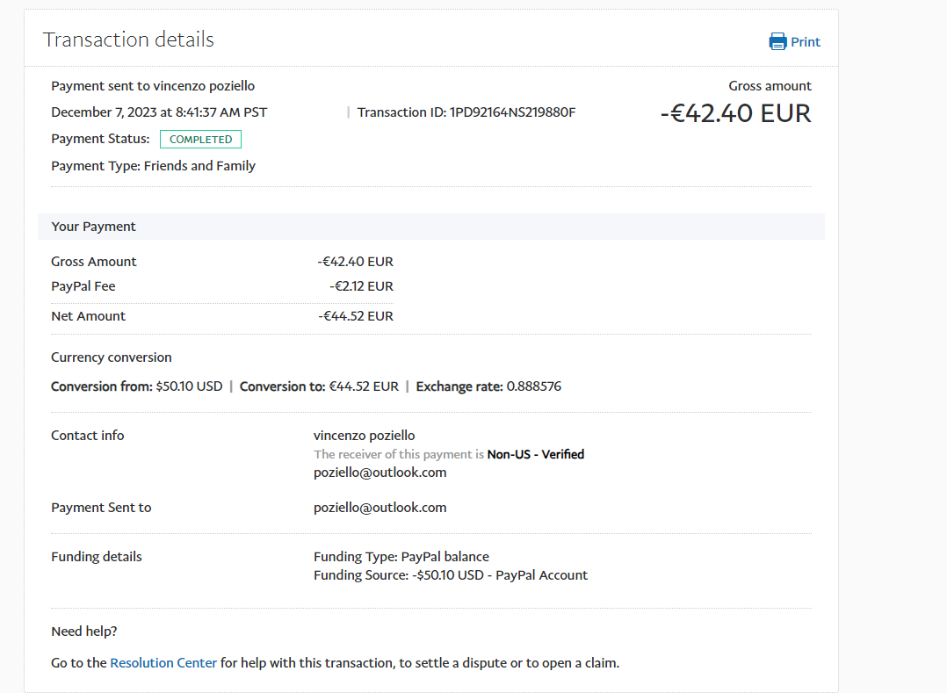Open the Resolution Center link
Viewport: 947px width, 693px height.
[163, 663]
